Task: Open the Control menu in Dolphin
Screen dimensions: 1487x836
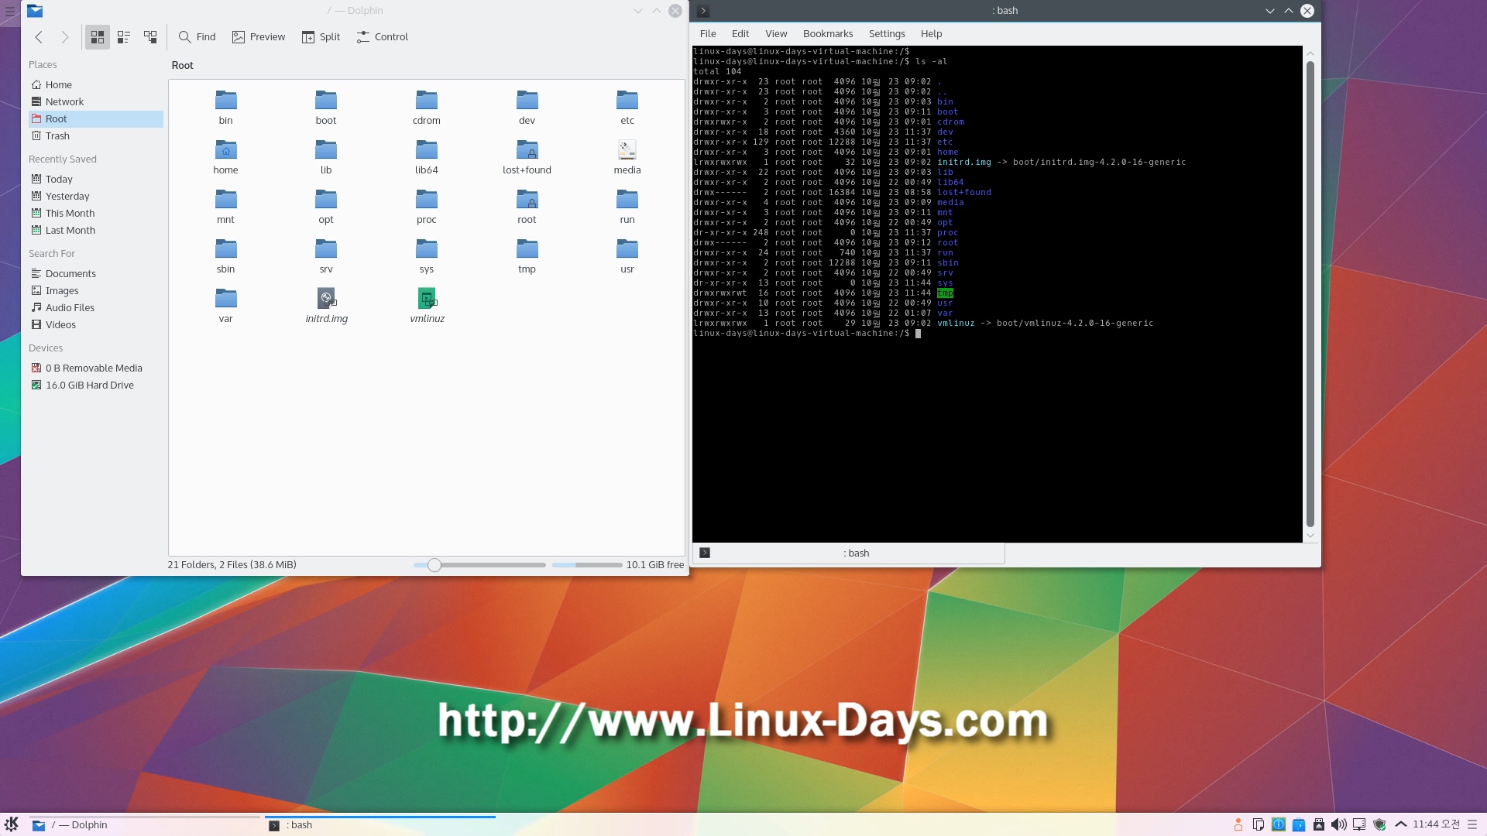Action: (383, 37)
